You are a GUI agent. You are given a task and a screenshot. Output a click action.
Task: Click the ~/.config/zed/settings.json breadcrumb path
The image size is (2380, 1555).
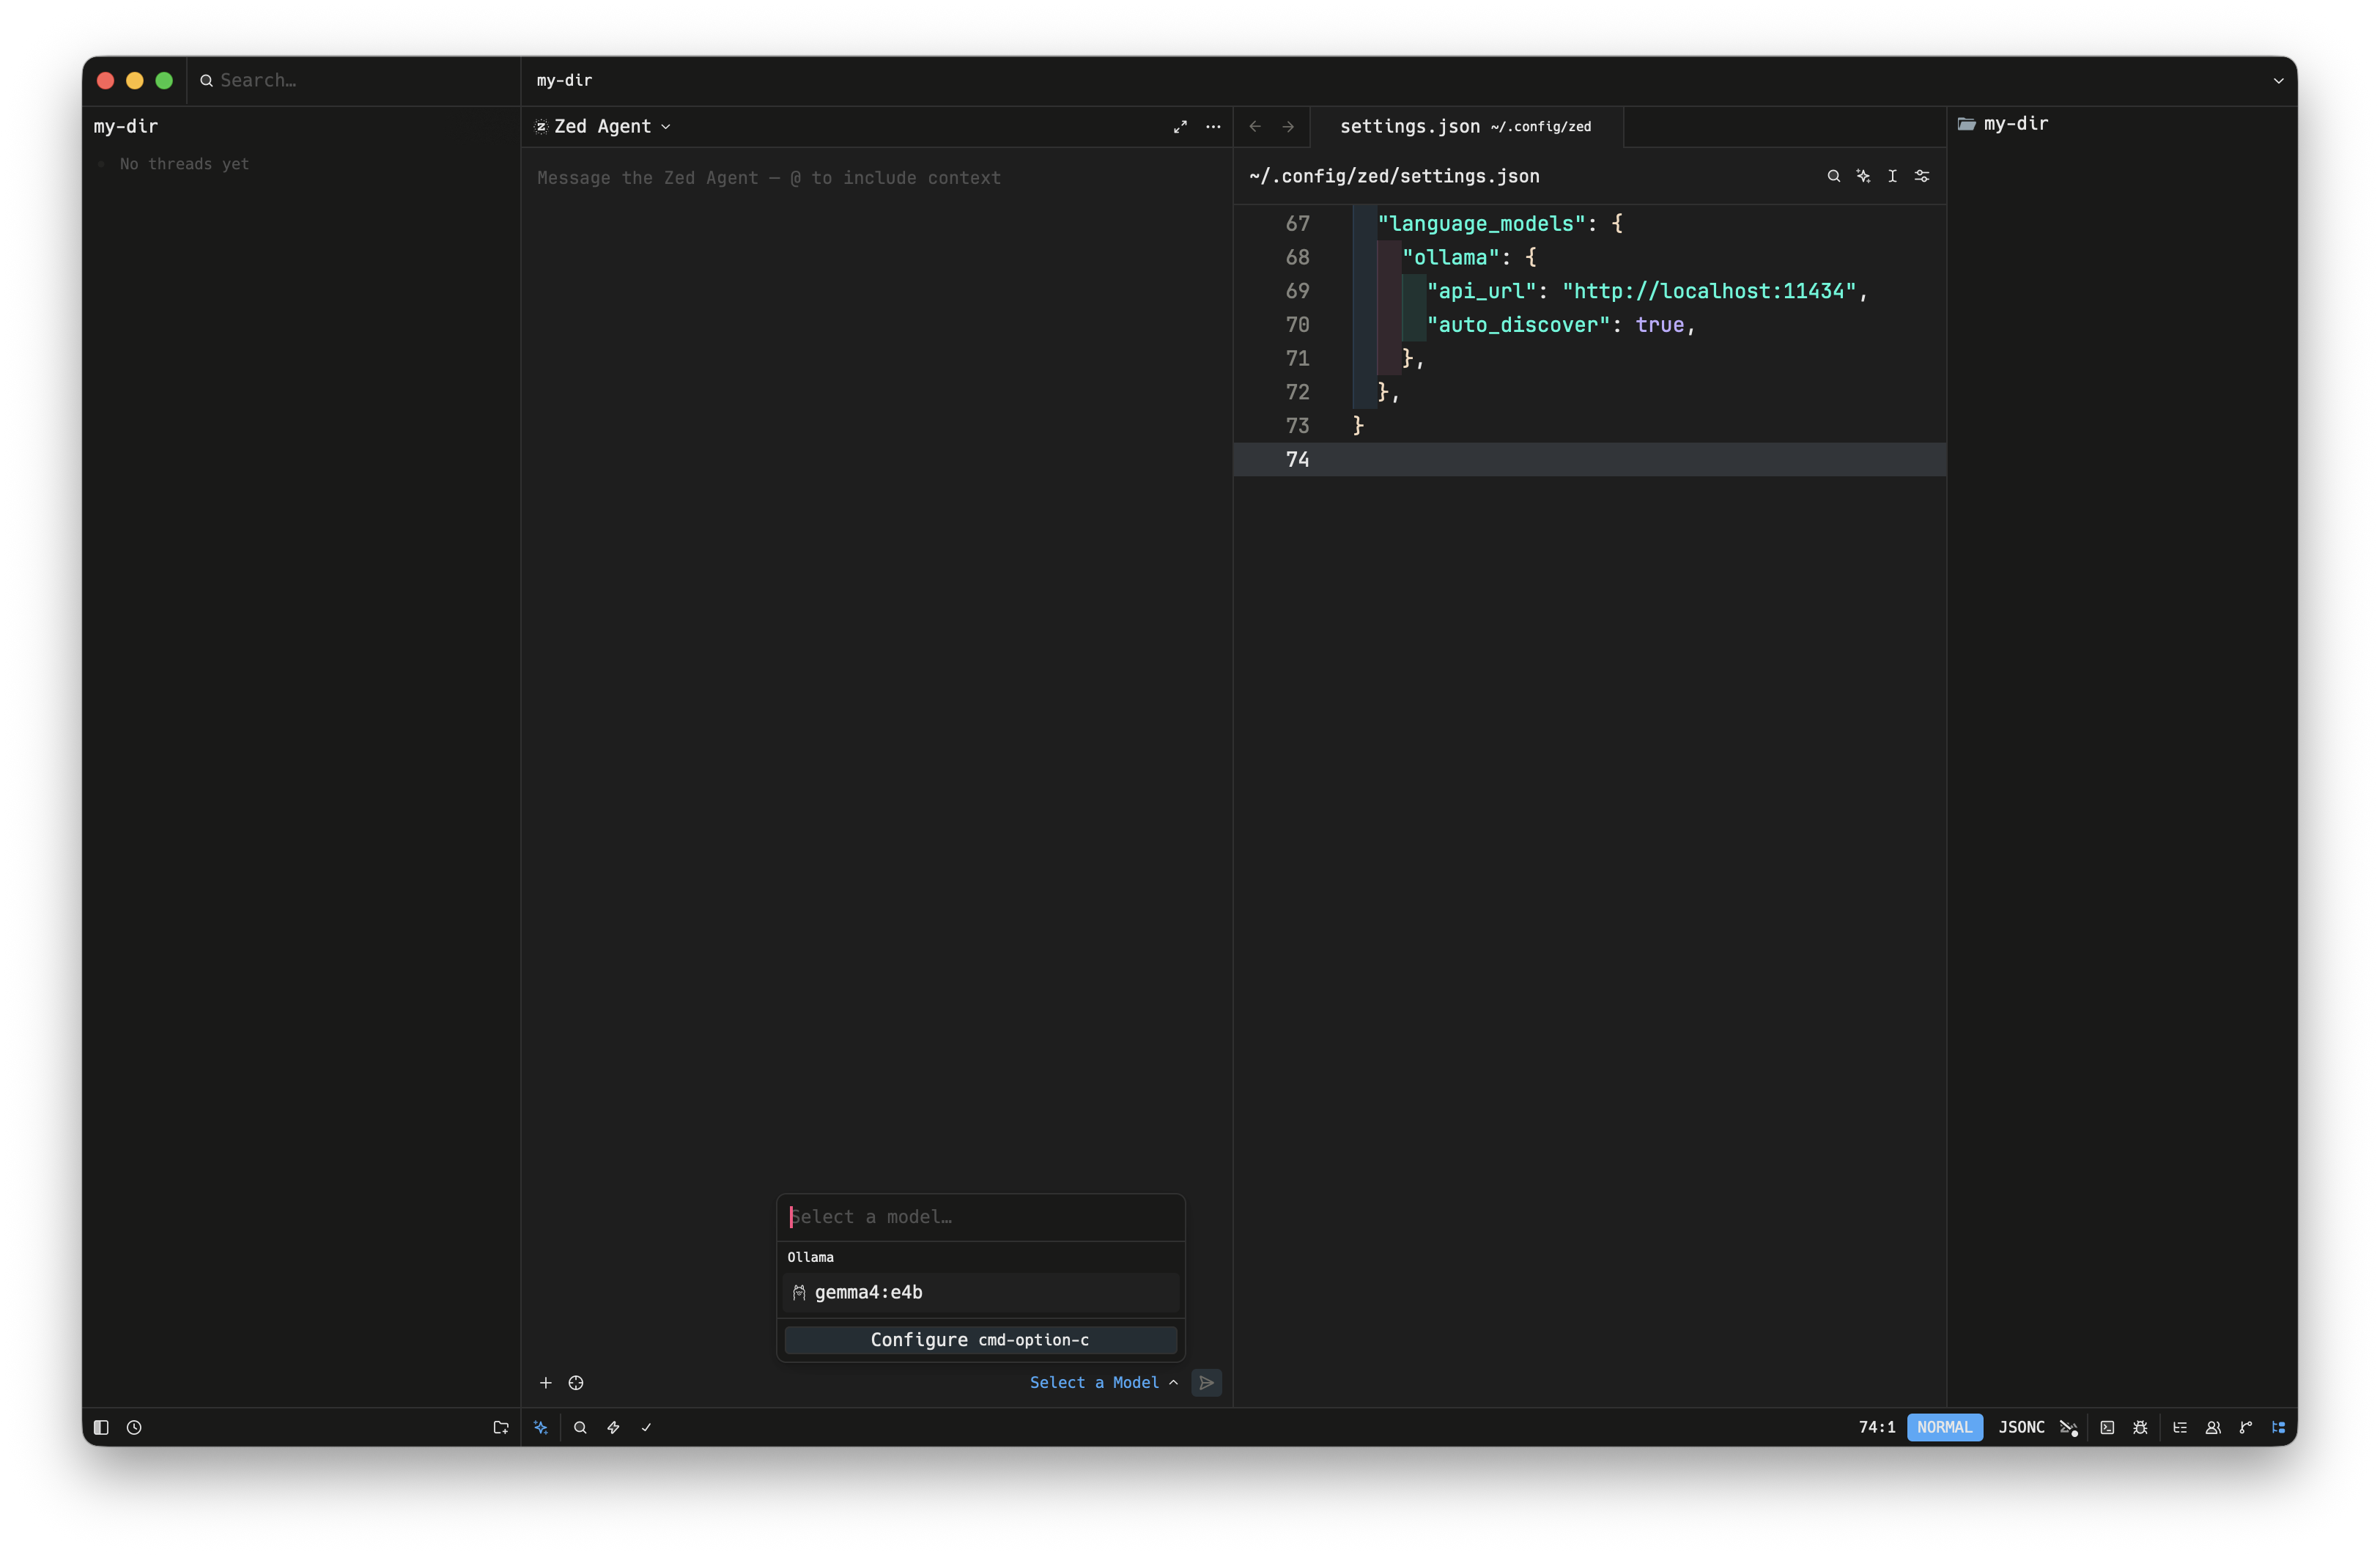click(1394, 176)
